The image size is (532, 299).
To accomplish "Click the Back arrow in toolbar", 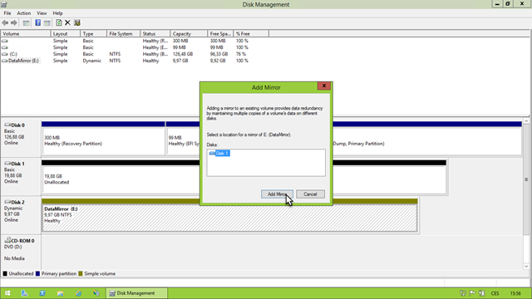I will click(x=5, y=22).
